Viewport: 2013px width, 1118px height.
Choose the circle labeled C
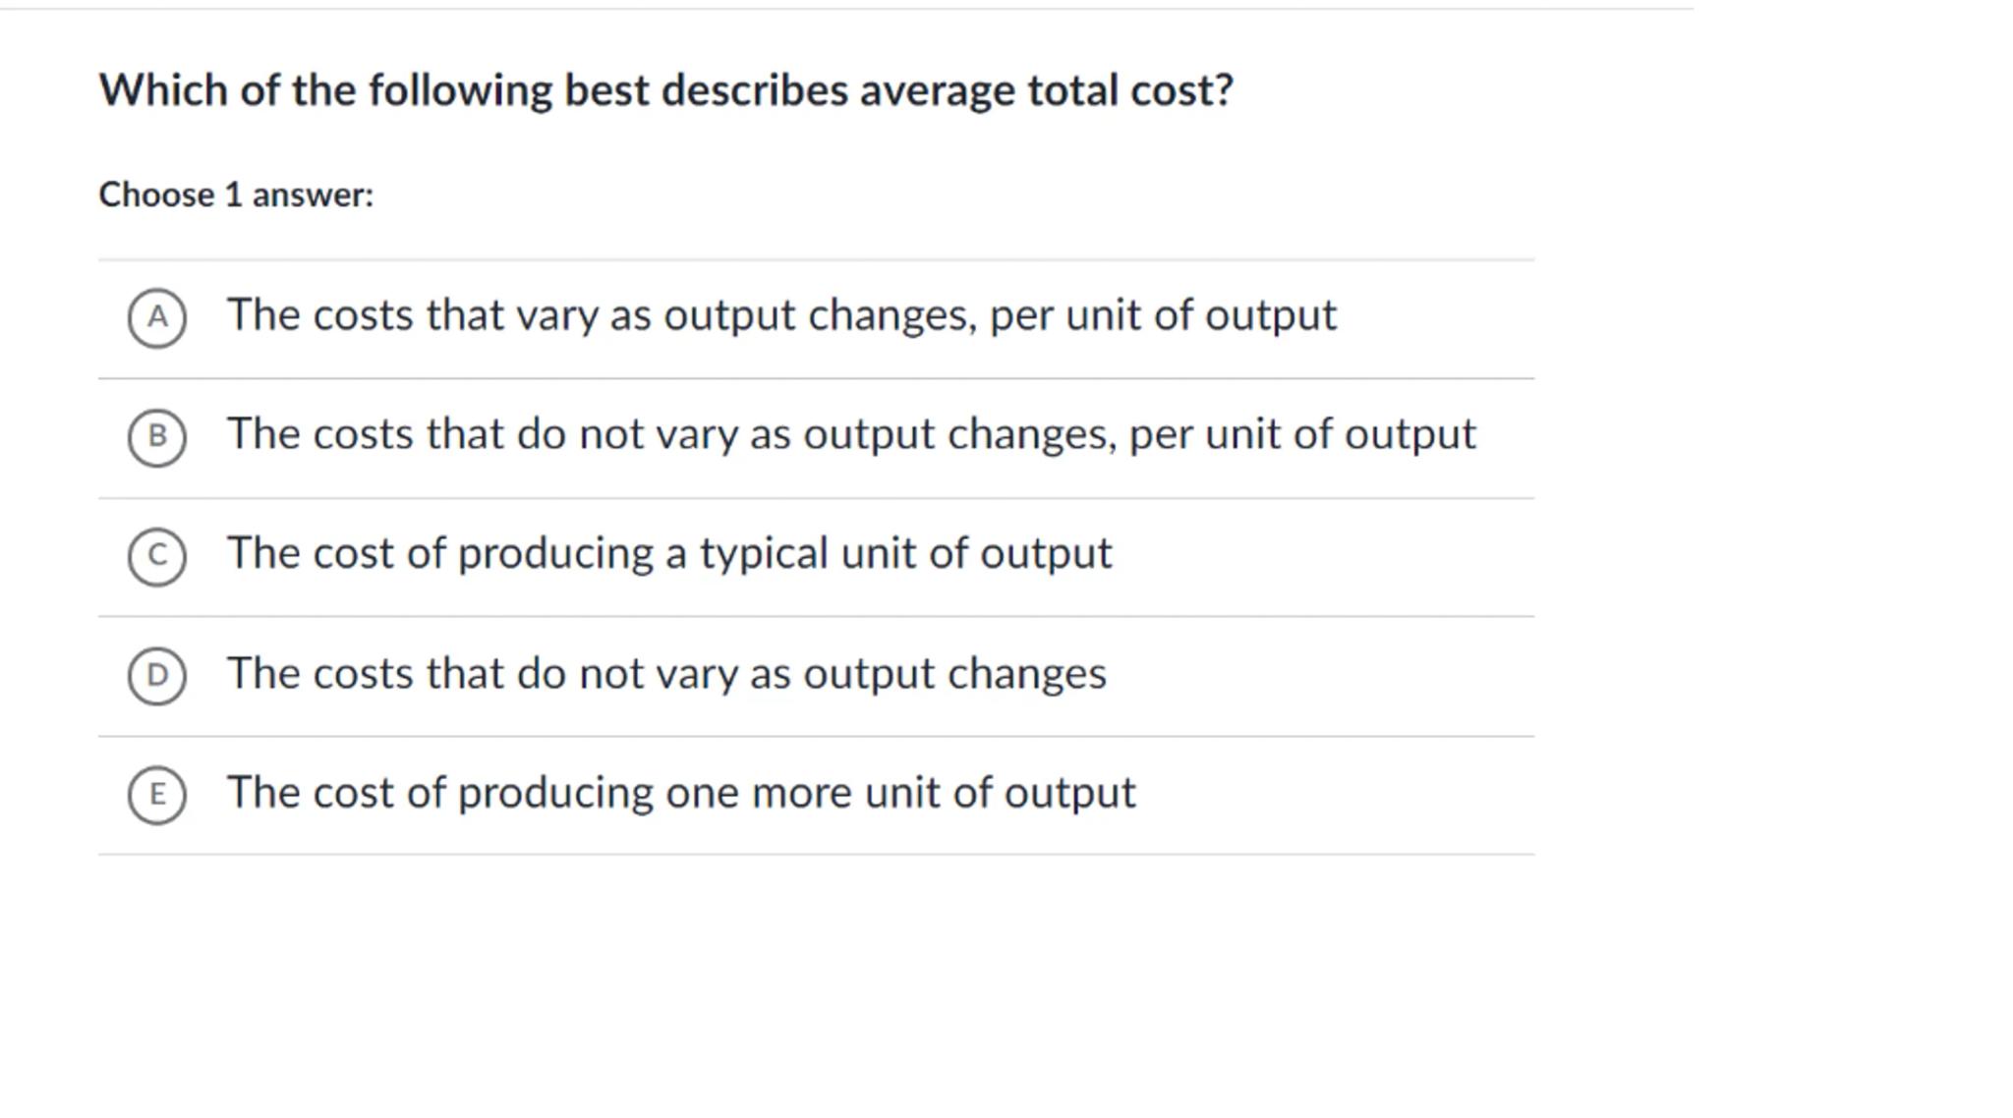[157, 557]
